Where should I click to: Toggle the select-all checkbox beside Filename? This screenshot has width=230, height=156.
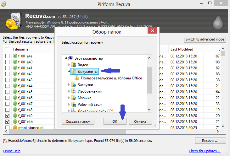[x=7, y=49]
